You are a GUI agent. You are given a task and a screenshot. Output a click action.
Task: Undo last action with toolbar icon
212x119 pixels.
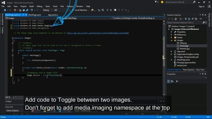click(x=32, y=10)
